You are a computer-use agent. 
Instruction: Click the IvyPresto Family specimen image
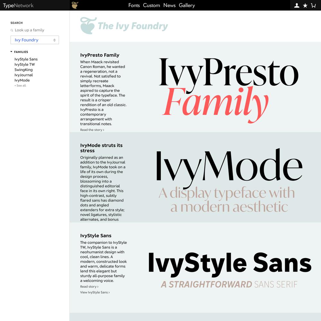click(x=229, y=90)
